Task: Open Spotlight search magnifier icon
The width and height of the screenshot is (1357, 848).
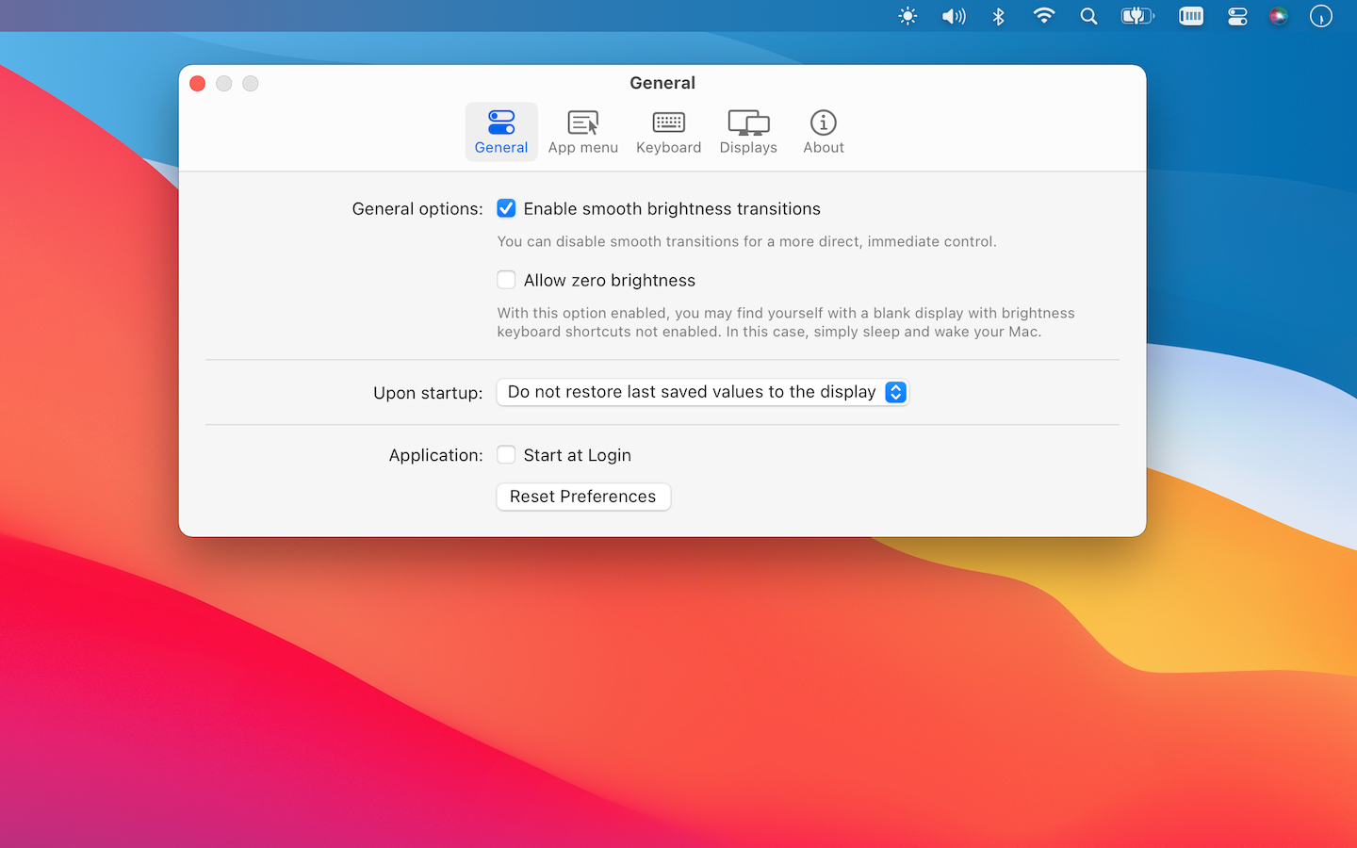Action: pyautogui.click(x=1088, y=16)
